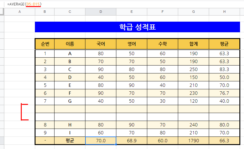
Task: Click the 이름 table header cell
Action: click(x=70, y=44)
